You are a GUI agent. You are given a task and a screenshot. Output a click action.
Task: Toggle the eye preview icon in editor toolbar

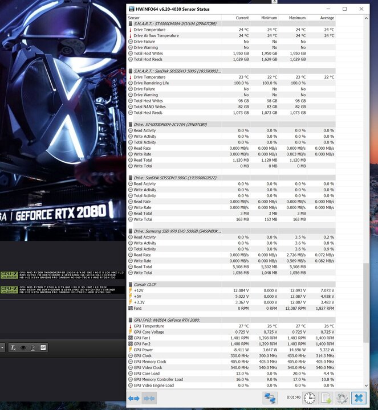tap(23, 348)
